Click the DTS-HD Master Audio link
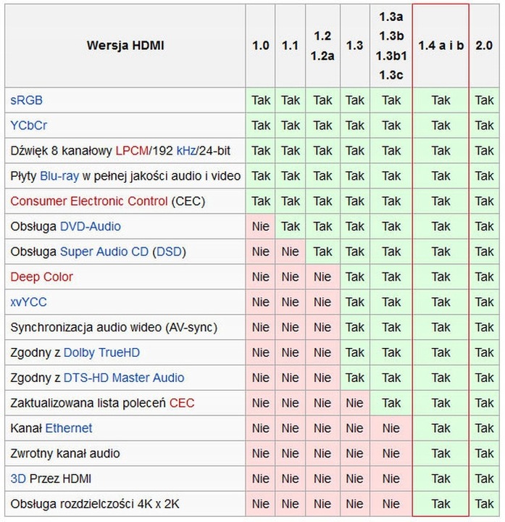 (124, 378)
